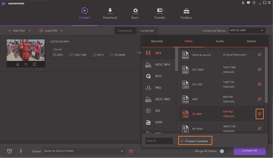Viewport: 273px width, 158px height.
Task: Open output folder icon
Action: [131, 151]
